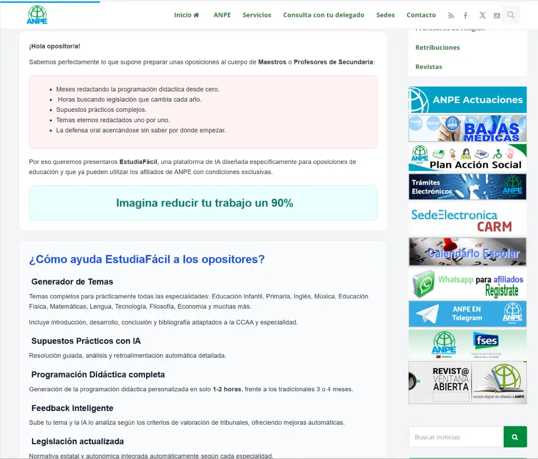Click the 'Horas buscando legislación' bullet
Image resolution: width=538 pixels, height=459 pixels.
pyautogui.click(x=130, y=100)
